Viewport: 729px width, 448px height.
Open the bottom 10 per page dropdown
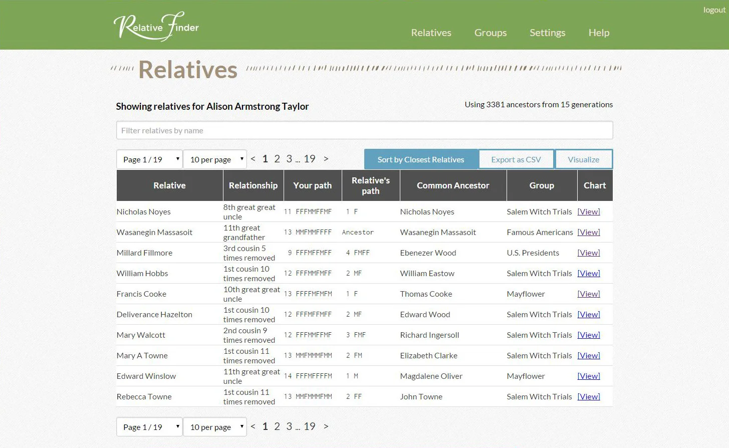tap(214, 426)
